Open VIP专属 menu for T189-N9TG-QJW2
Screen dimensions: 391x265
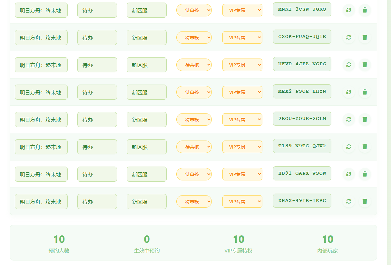tap(242, 147)
